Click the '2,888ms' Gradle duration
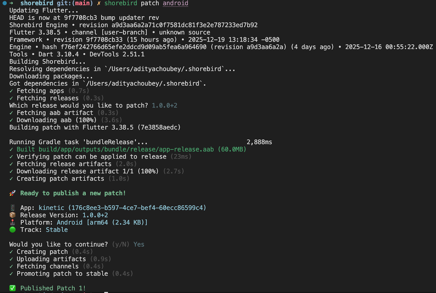This screenshot has height=293, width=436. point(259,142)
